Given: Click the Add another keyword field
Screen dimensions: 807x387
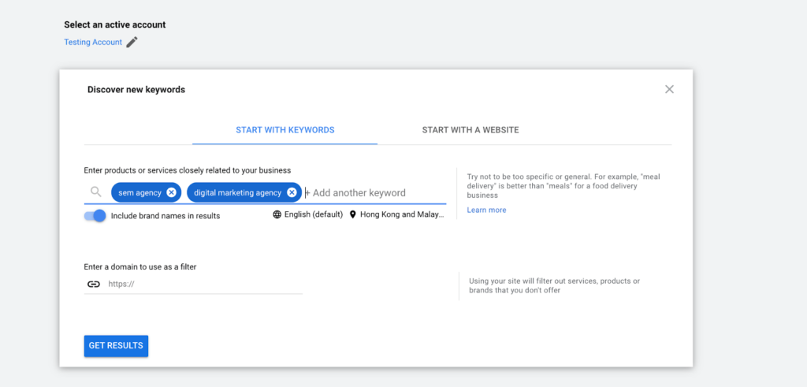Looking at the screenshot, I should pyautogui.click(x=374, y=193).
